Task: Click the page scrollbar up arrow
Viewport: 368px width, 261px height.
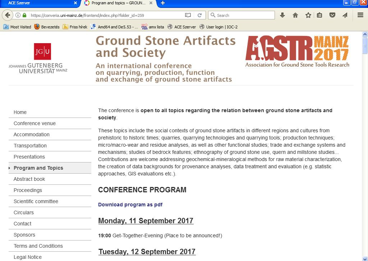Action: point(365,35)
